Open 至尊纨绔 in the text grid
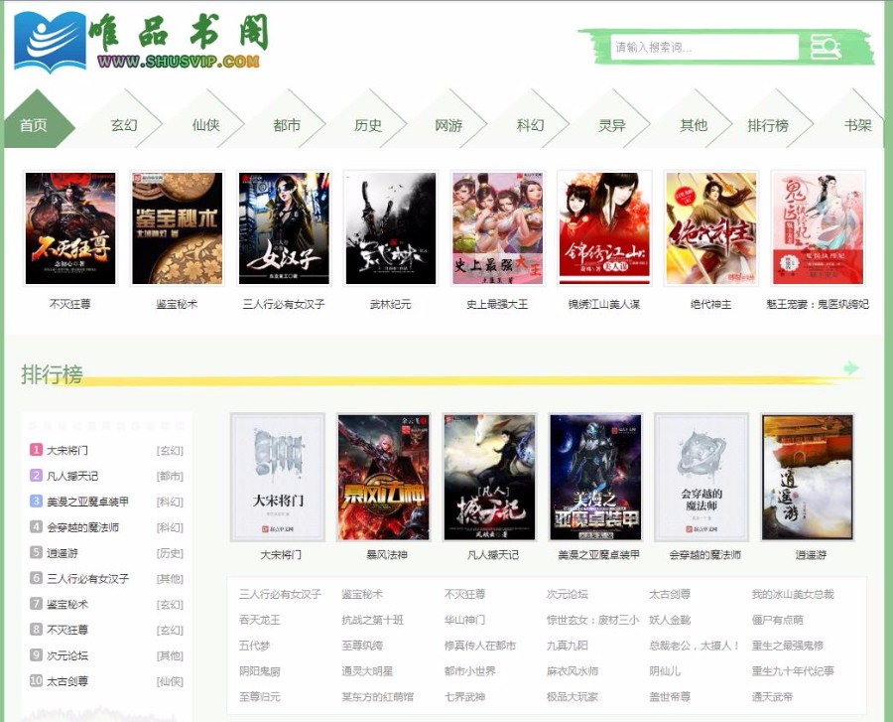This screenshot has width=893, height=722. (362, 646)
